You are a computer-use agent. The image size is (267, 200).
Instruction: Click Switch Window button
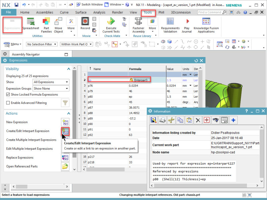click(x=89, y=5)
